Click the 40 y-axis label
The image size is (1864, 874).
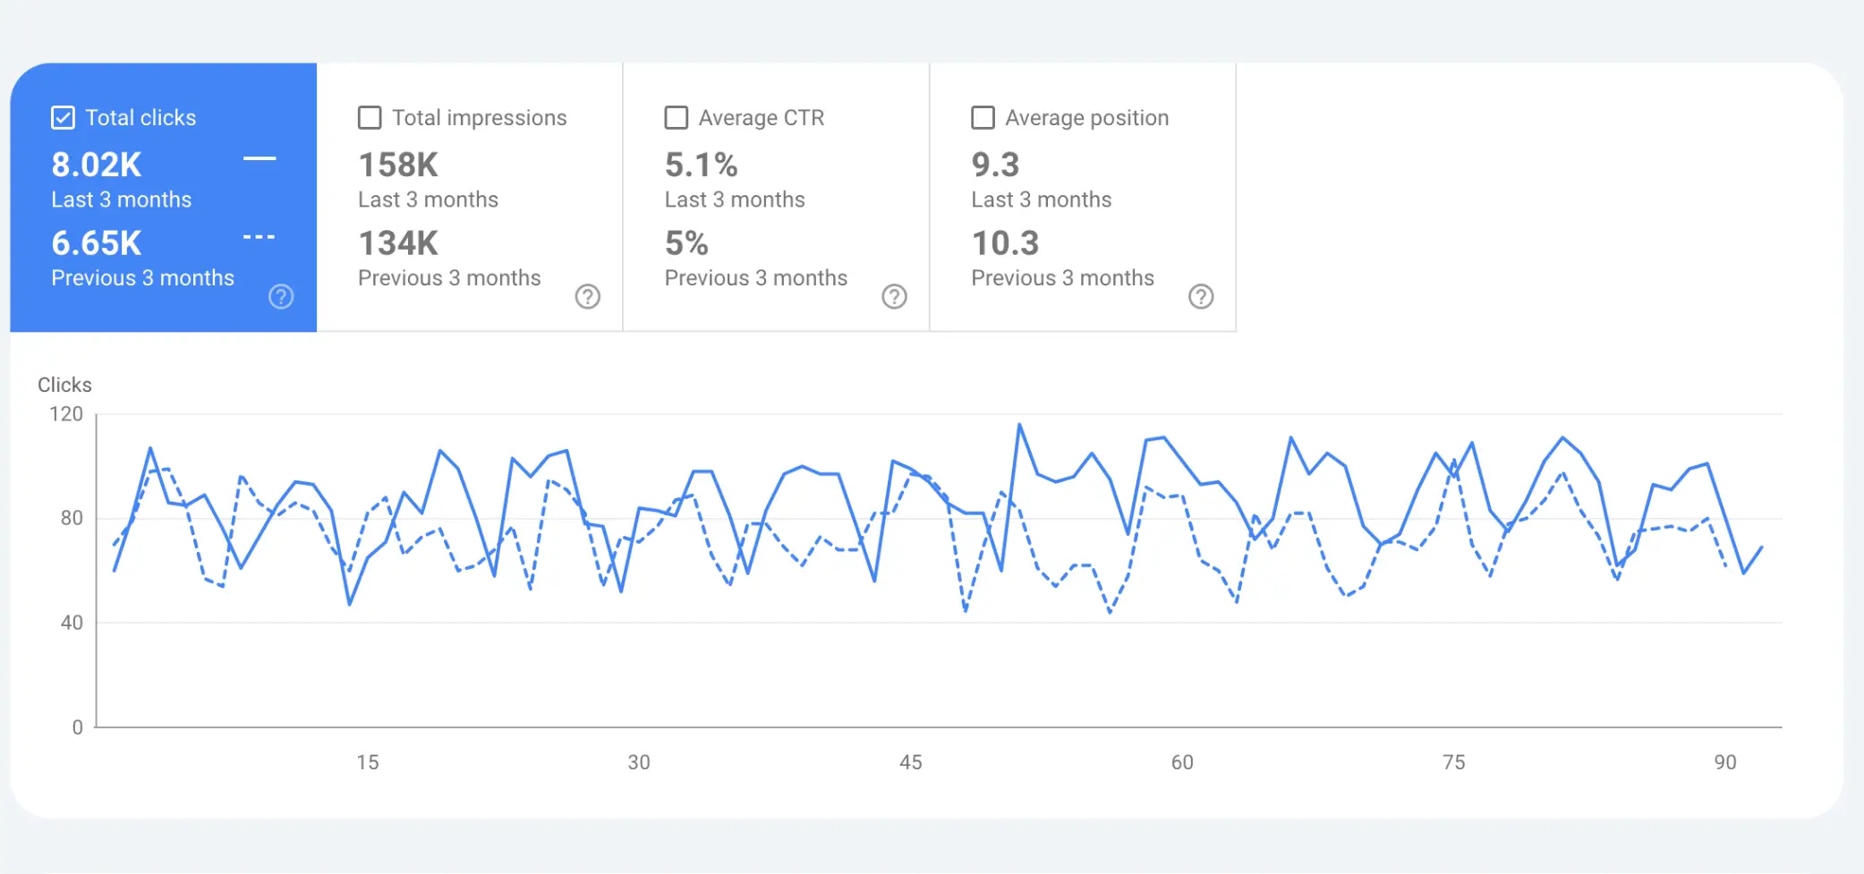(72, 623)
